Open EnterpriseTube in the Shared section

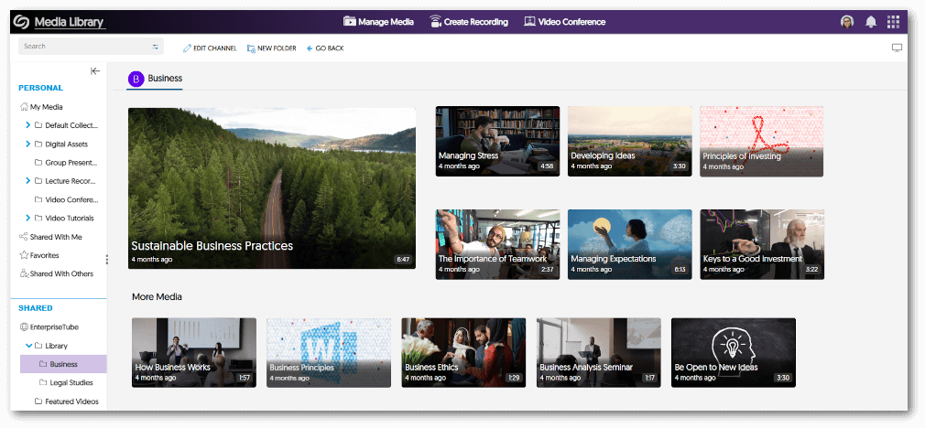tap(49, 326)
